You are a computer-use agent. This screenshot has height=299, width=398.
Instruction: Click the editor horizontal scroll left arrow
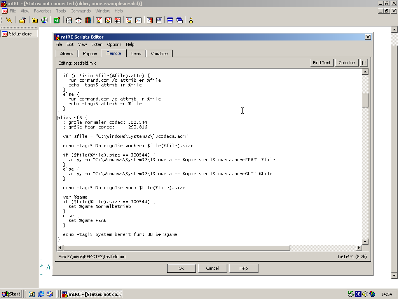click(x=60, y=248)
